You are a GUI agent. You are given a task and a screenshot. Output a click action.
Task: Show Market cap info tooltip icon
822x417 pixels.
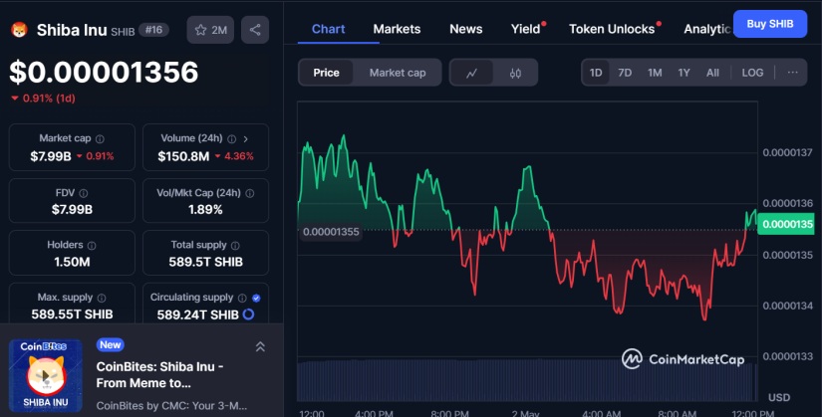(x=100, y=138)
